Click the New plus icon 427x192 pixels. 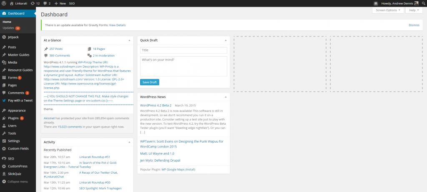(x=56, y=3)
